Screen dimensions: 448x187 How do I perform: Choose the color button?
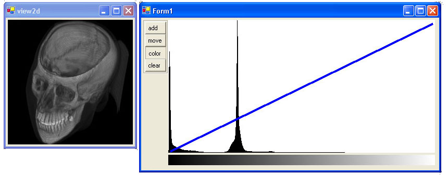click(x=155, y=54)
